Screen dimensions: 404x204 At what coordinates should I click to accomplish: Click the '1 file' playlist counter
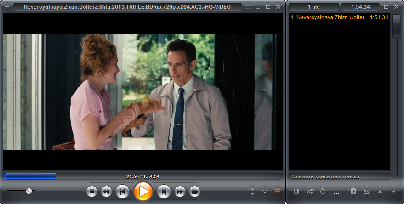[x=313, y=7]
